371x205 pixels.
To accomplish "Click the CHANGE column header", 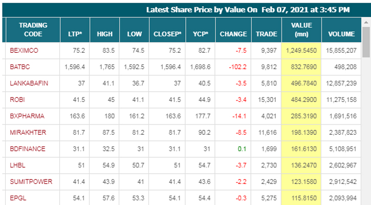I will click(233, 34).
